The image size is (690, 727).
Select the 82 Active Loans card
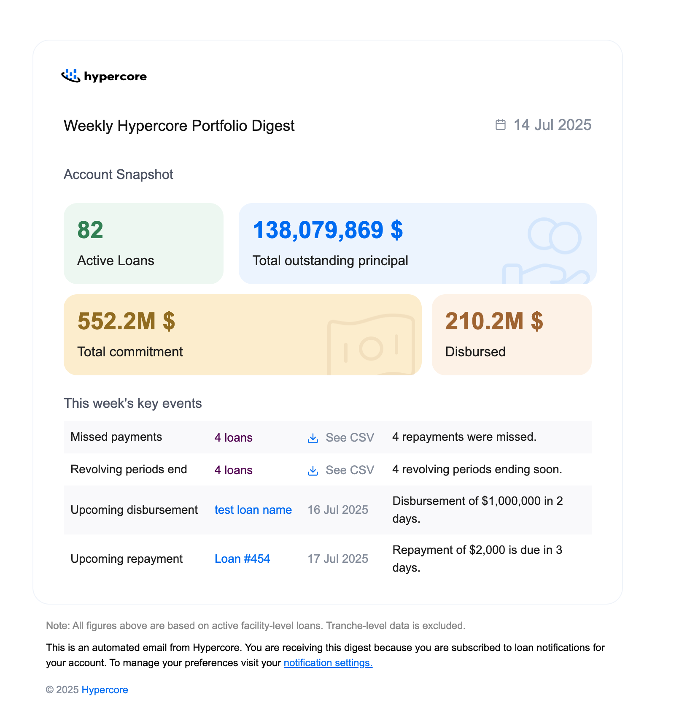tap(143, 244)
